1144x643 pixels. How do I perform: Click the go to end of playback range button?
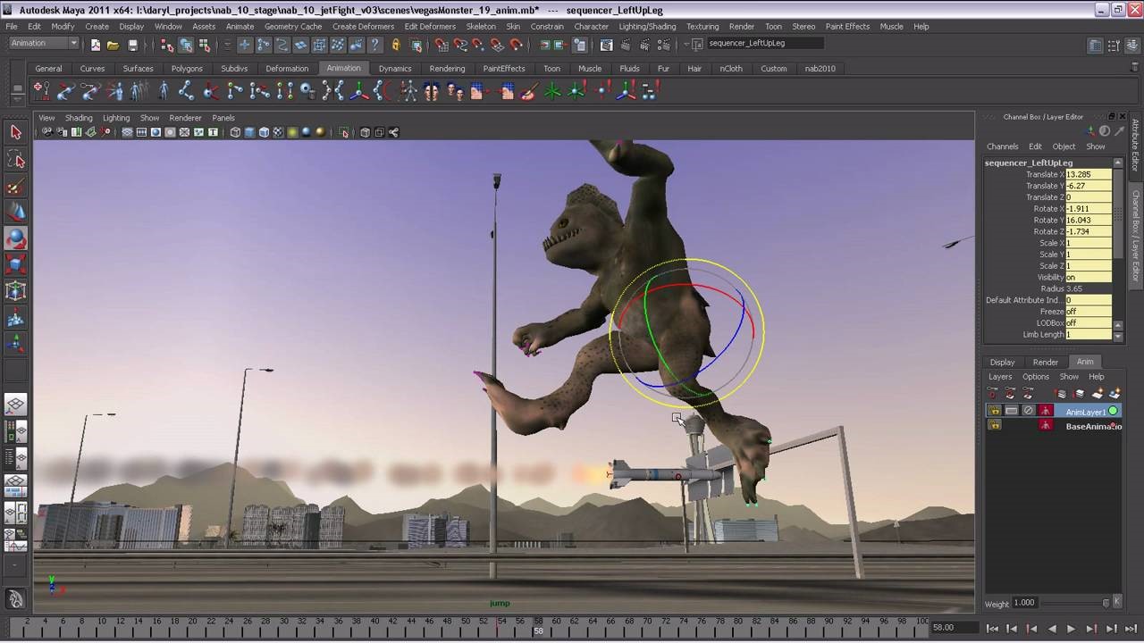(1131, 629)
